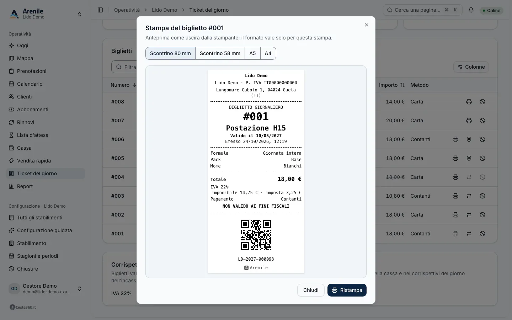The height and width of the screenshot is (320, 512).
Task: Click the printer icon in row #004
Action: pyautogui.click(x=455, y=177)
